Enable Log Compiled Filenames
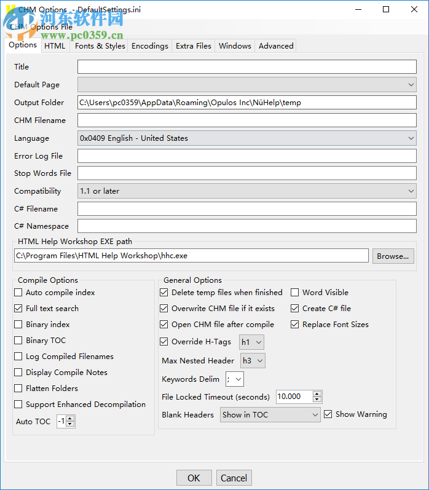 pos(18,356)
